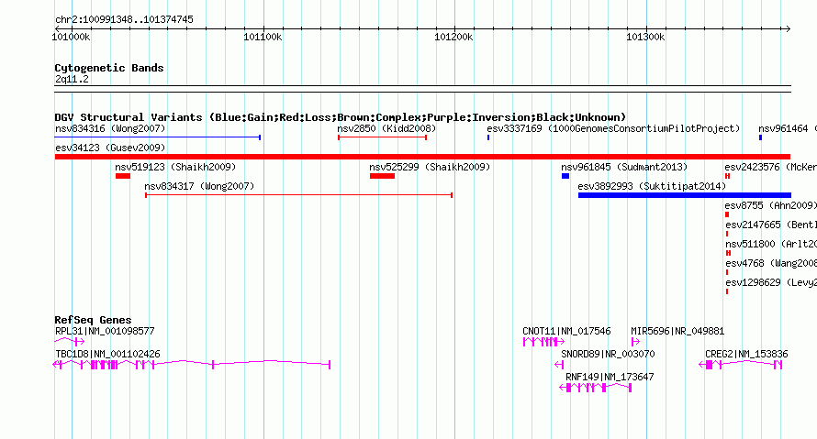Click the nsv834316 (Wong2007) variant label
Viewport: 817px width, 439px height.
click(110, 128)
